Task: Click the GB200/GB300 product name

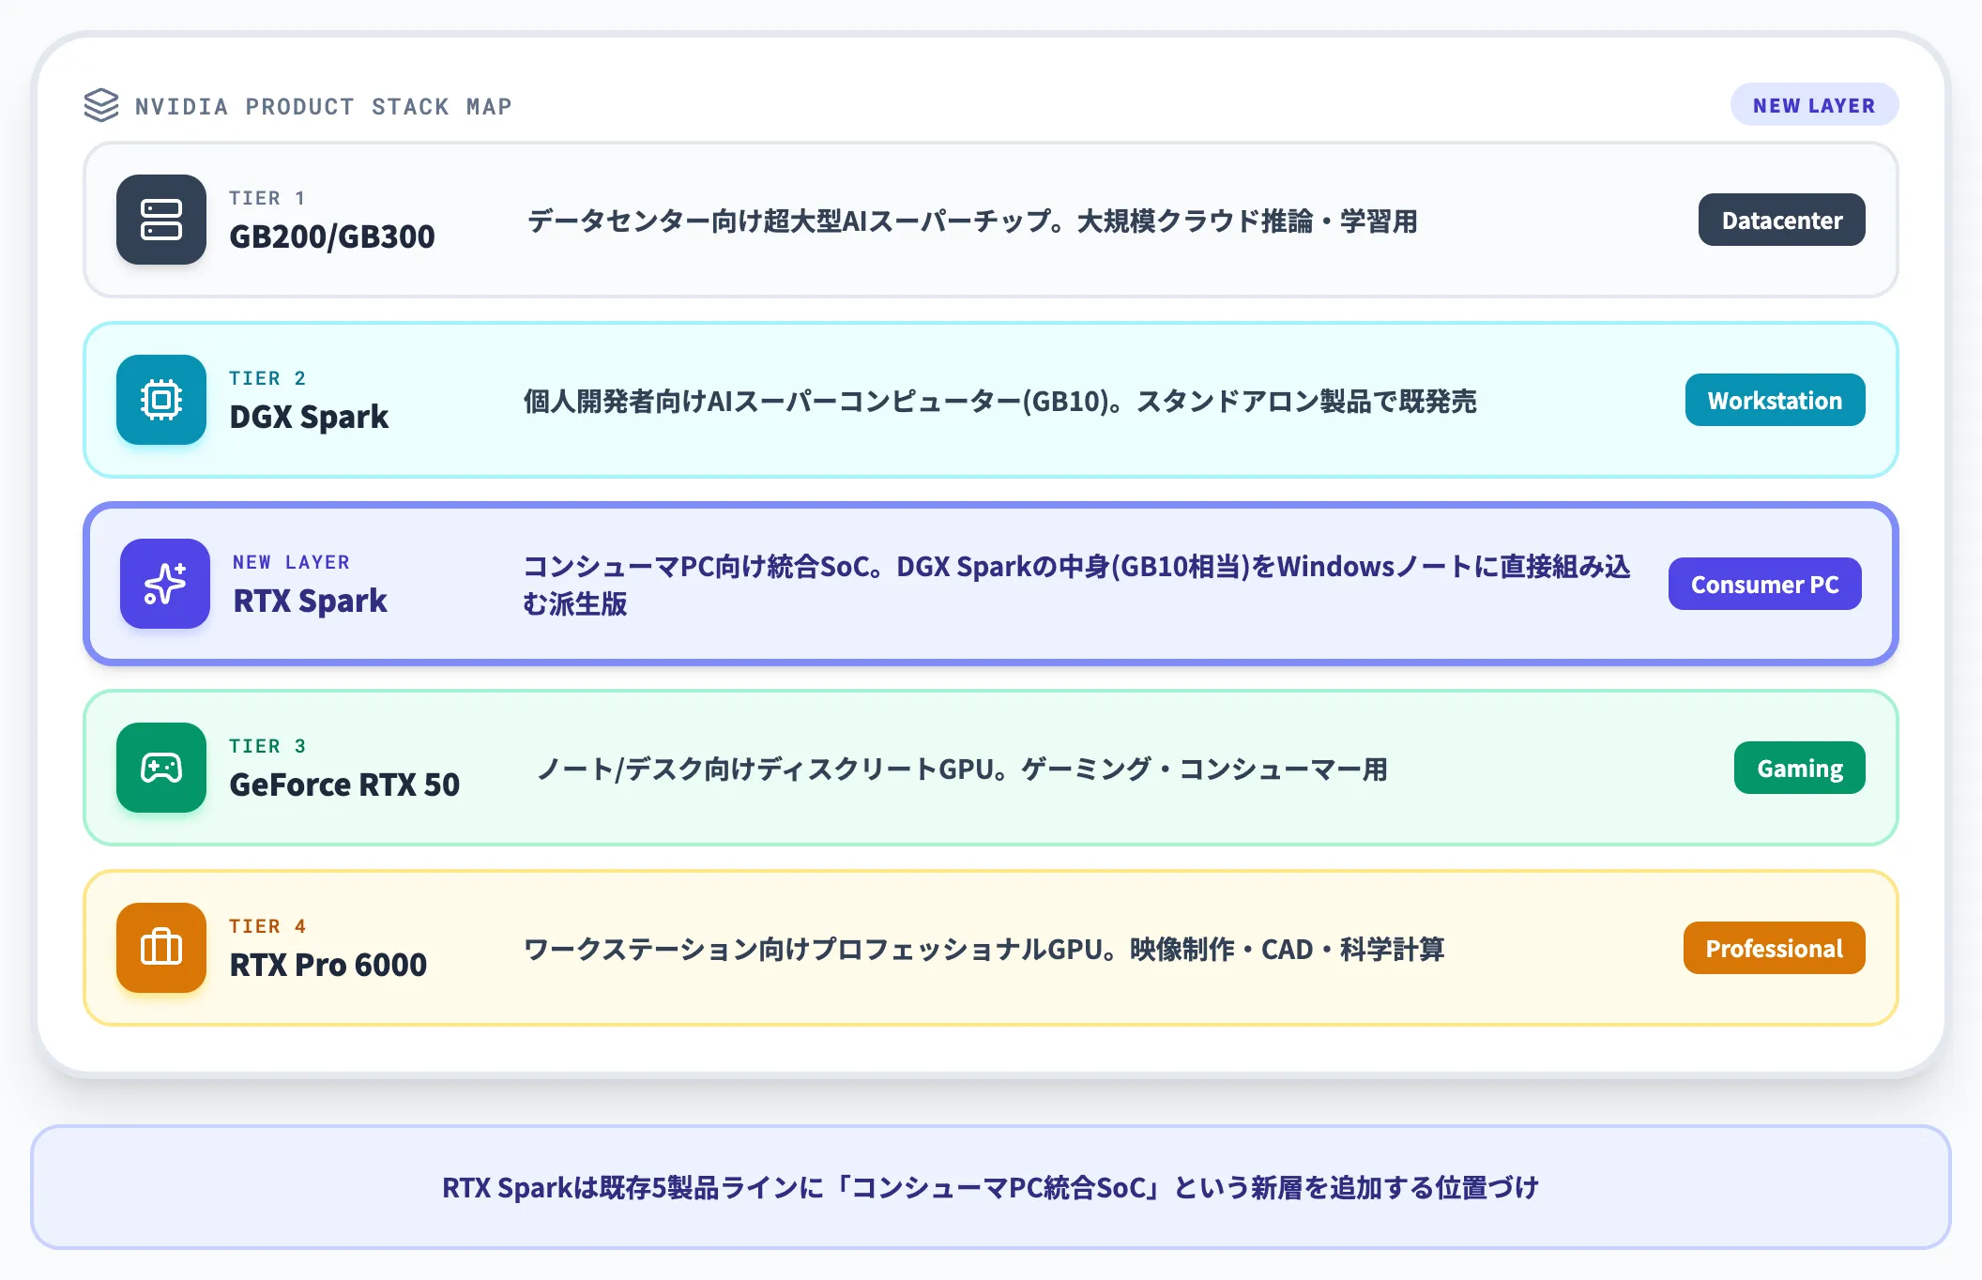Action: click(x=332, y=236)
